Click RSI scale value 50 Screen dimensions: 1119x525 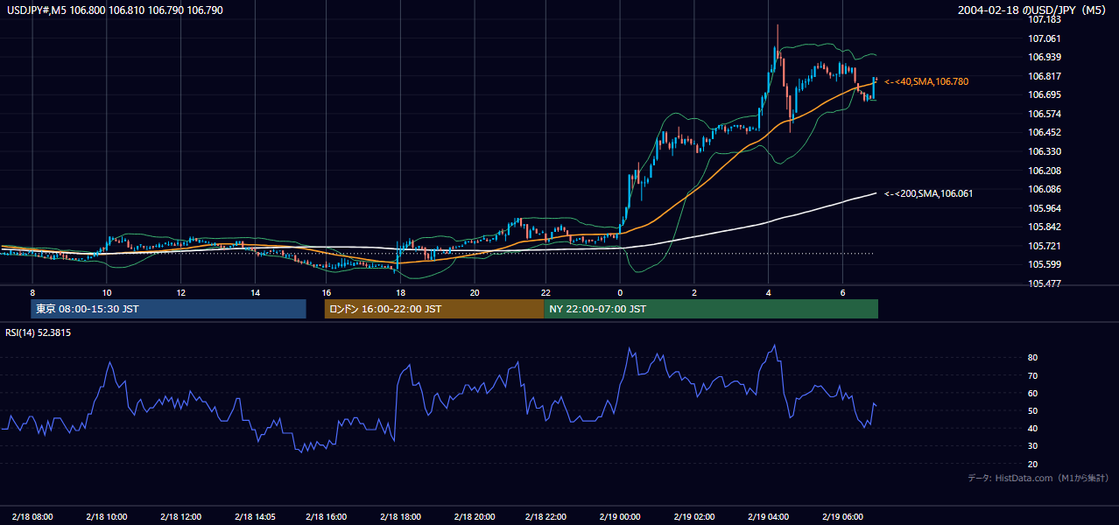(1033, 410)
